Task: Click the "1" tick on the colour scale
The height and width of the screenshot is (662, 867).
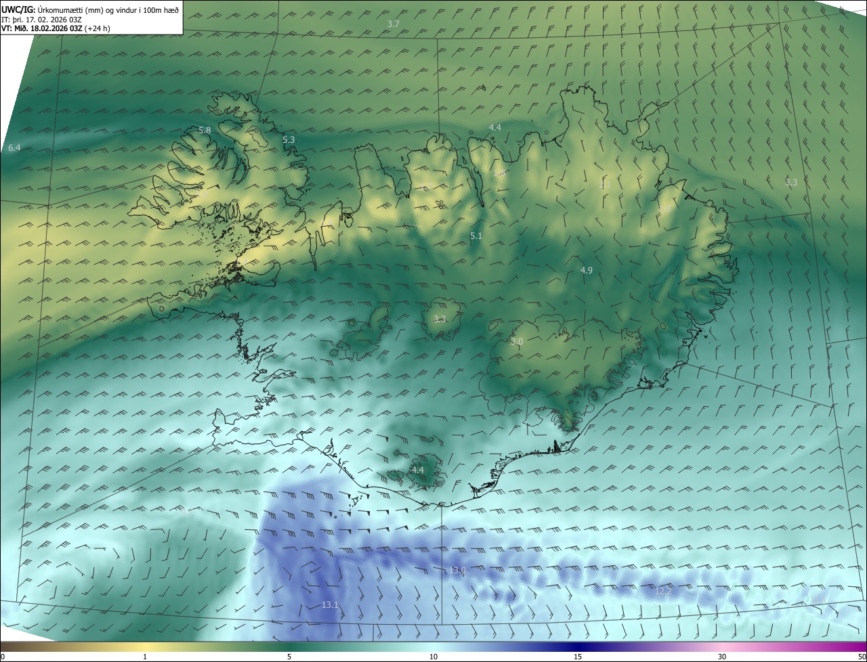Action: click(145, 657)
